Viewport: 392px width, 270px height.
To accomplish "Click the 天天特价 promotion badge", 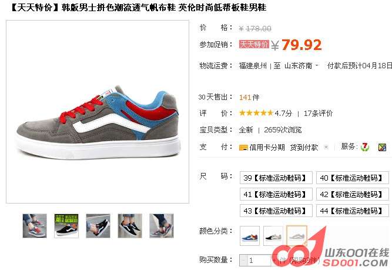I will point(254,45).
